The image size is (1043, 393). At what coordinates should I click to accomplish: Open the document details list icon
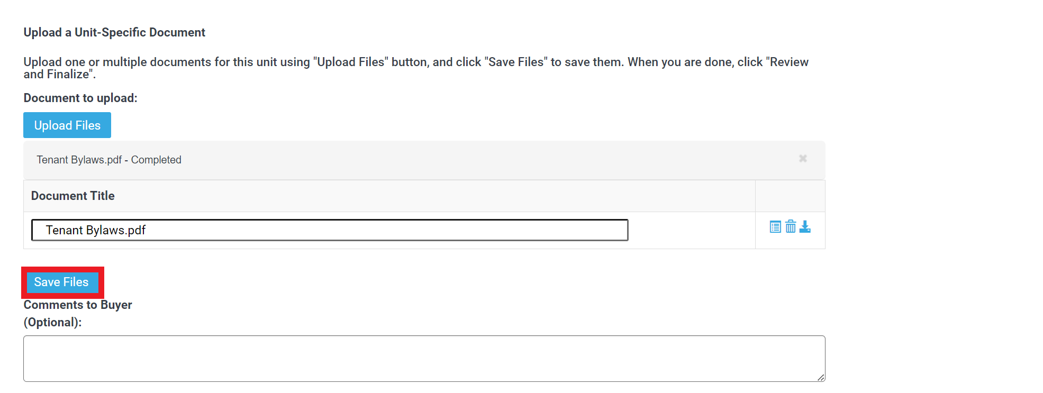pos(775,227)
